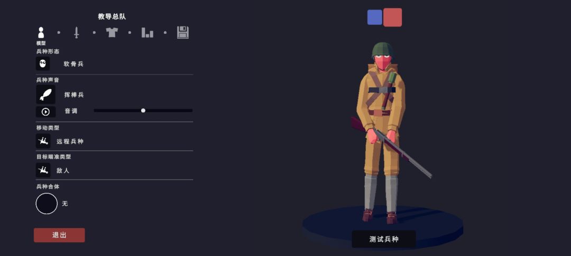The height and width of the screenshot is (256, 571).
Task: Select the blue team color swatch
Action: [375, 17]
